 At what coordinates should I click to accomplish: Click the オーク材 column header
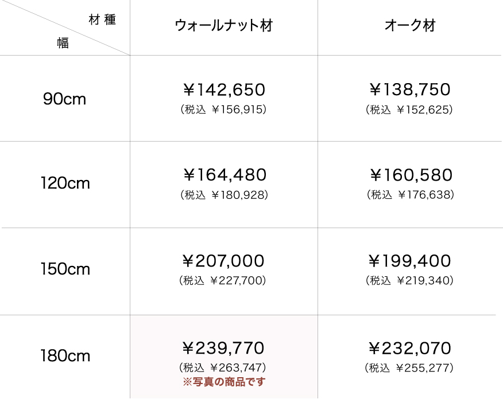(409, 26)
